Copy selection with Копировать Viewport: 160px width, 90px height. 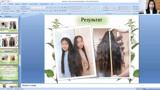6,9
